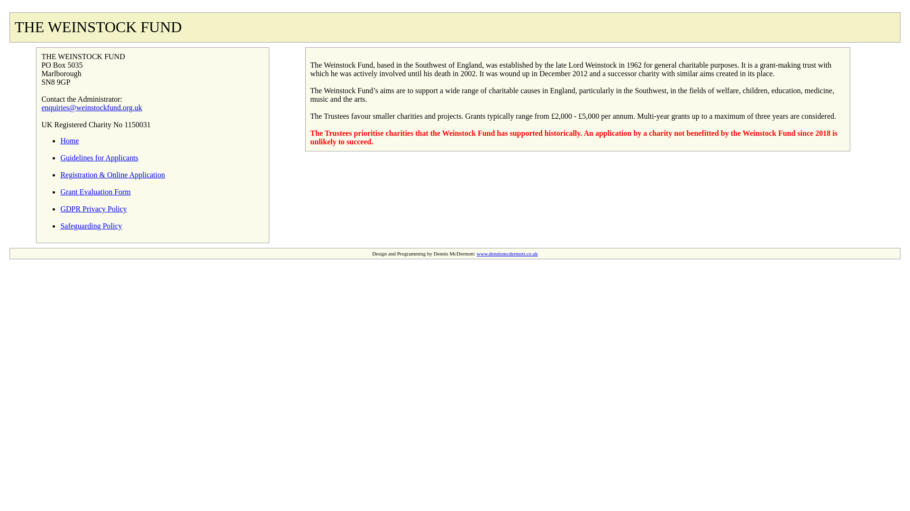Go to Registration & Online Application
This screenshot has height=511, width=910.
point(112,175)
